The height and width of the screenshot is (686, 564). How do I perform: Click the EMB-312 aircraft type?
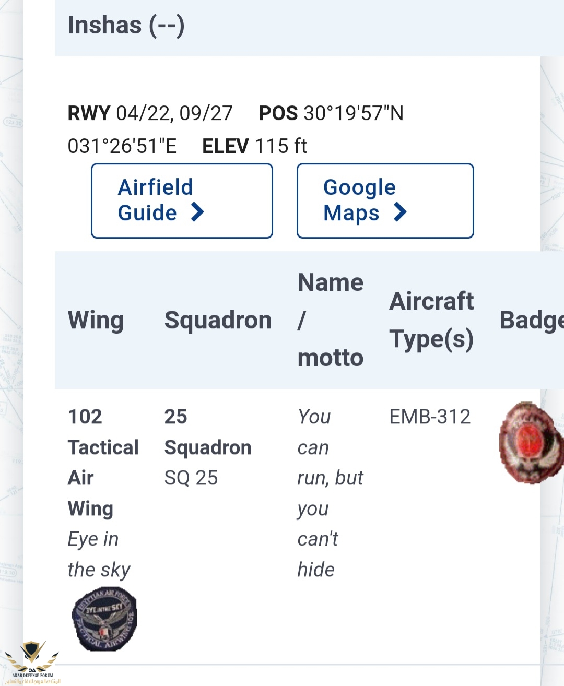pos(430,417)
